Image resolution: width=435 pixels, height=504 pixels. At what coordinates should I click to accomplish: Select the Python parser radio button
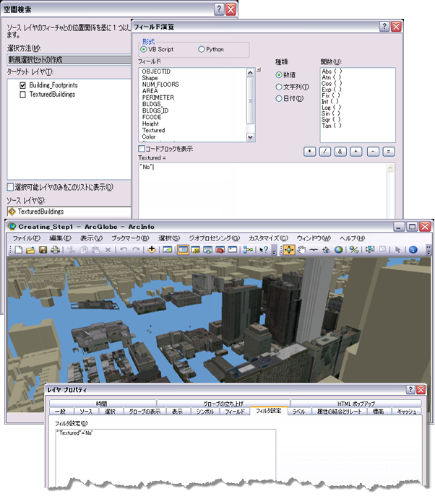(x=202, y=49)
